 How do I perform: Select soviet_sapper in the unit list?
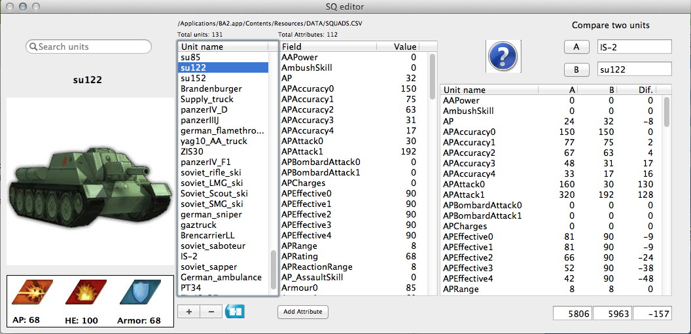point(223,267)
